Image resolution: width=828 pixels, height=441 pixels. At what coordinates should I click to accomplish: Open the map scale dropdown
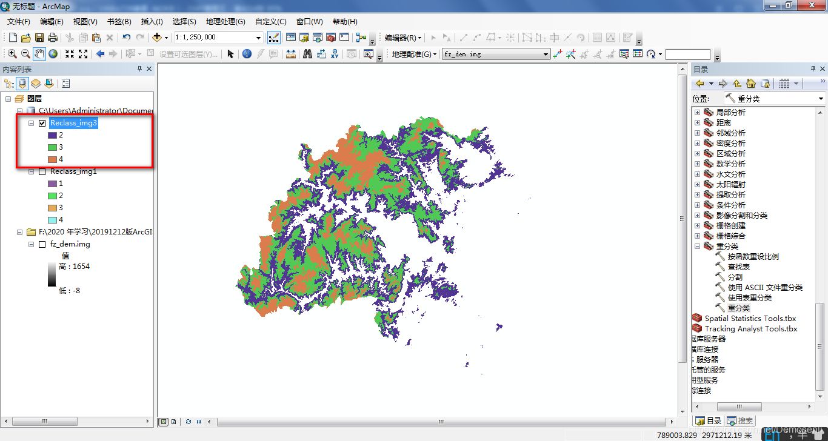[x=259, y=38]
